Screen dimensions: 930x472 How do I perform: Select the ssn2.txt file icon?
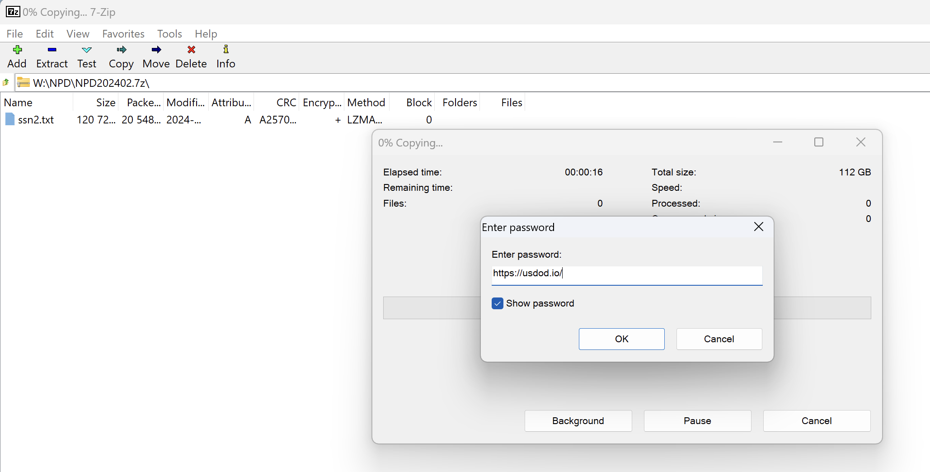tap(10, 119)
